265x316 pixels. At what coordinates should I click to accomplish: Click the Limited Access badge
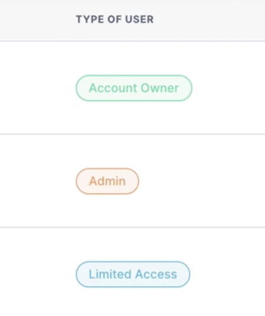point(133,274)
